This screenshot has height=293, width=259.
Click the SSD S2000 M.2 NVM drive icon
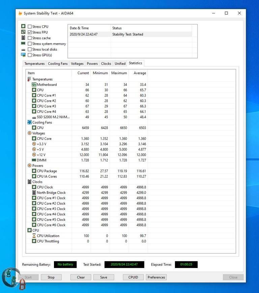(34, 117)
